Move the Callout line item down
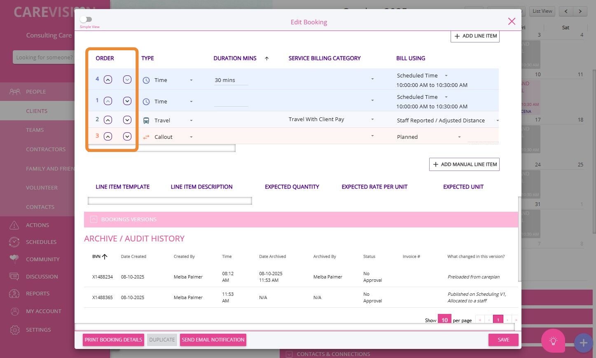Viewport: 596px width, 358px height. click(x=127, y=136)
